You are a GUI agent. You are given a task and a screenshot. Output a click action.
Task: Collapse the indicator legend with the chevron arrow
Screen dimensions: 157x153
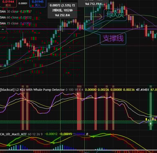[3, 30]
